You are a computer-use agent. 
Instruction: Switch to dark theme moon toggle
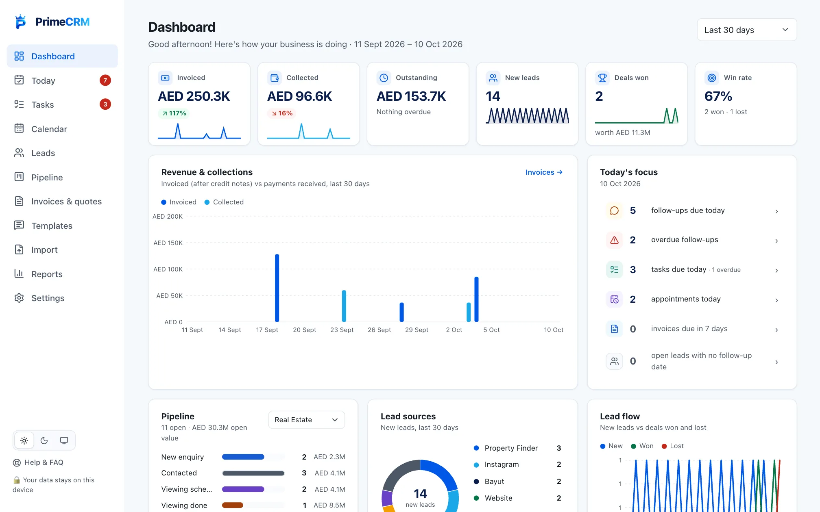(44, 440)
